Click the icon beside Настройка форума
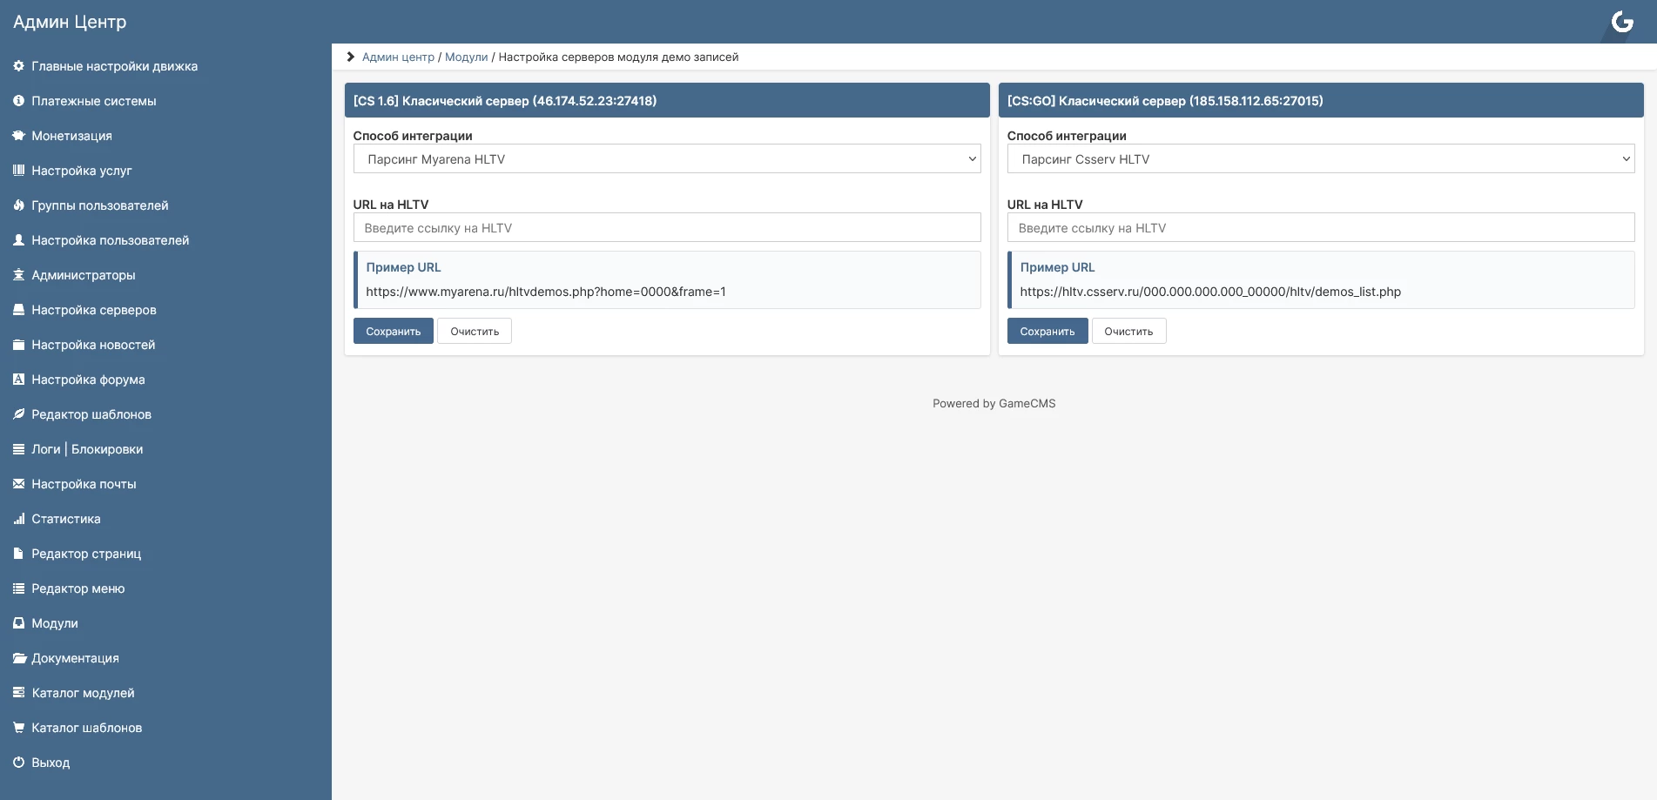Viewport: 1657px width, 800px height. [18, 380]
